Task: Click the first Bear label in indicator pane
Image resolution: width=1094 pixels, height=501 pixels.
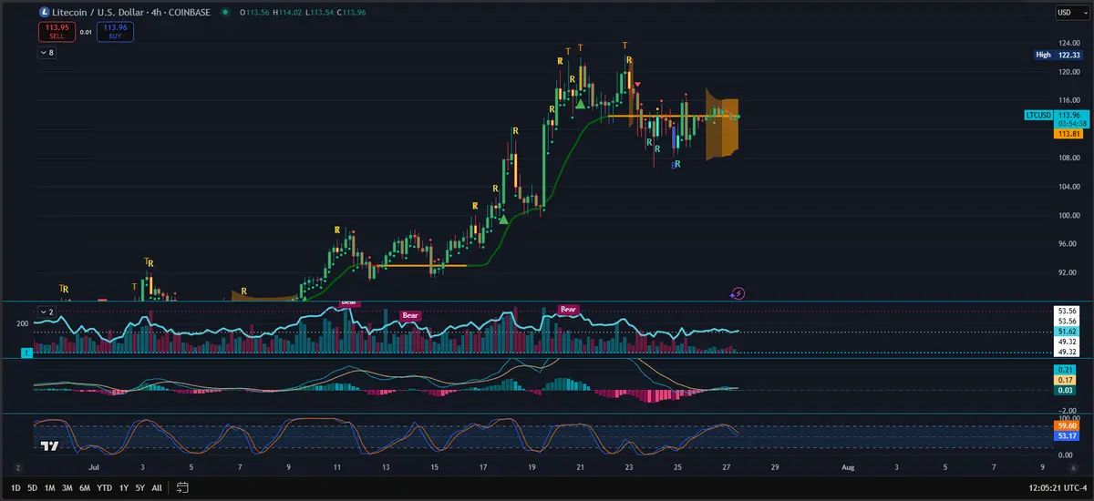Action: pyautogui.click(x=348, y=302)
